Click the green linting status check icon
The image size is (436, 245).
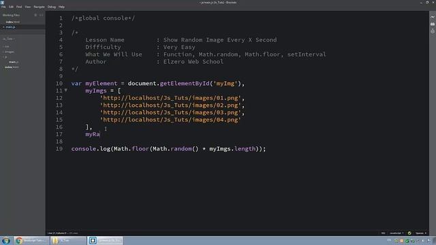click(x=409, y=233)
